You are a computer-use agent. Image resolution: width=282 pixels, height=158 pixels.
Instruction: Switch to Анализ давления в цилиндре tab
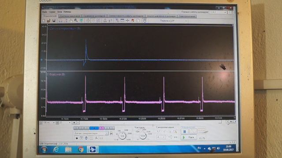pos(161,16)
